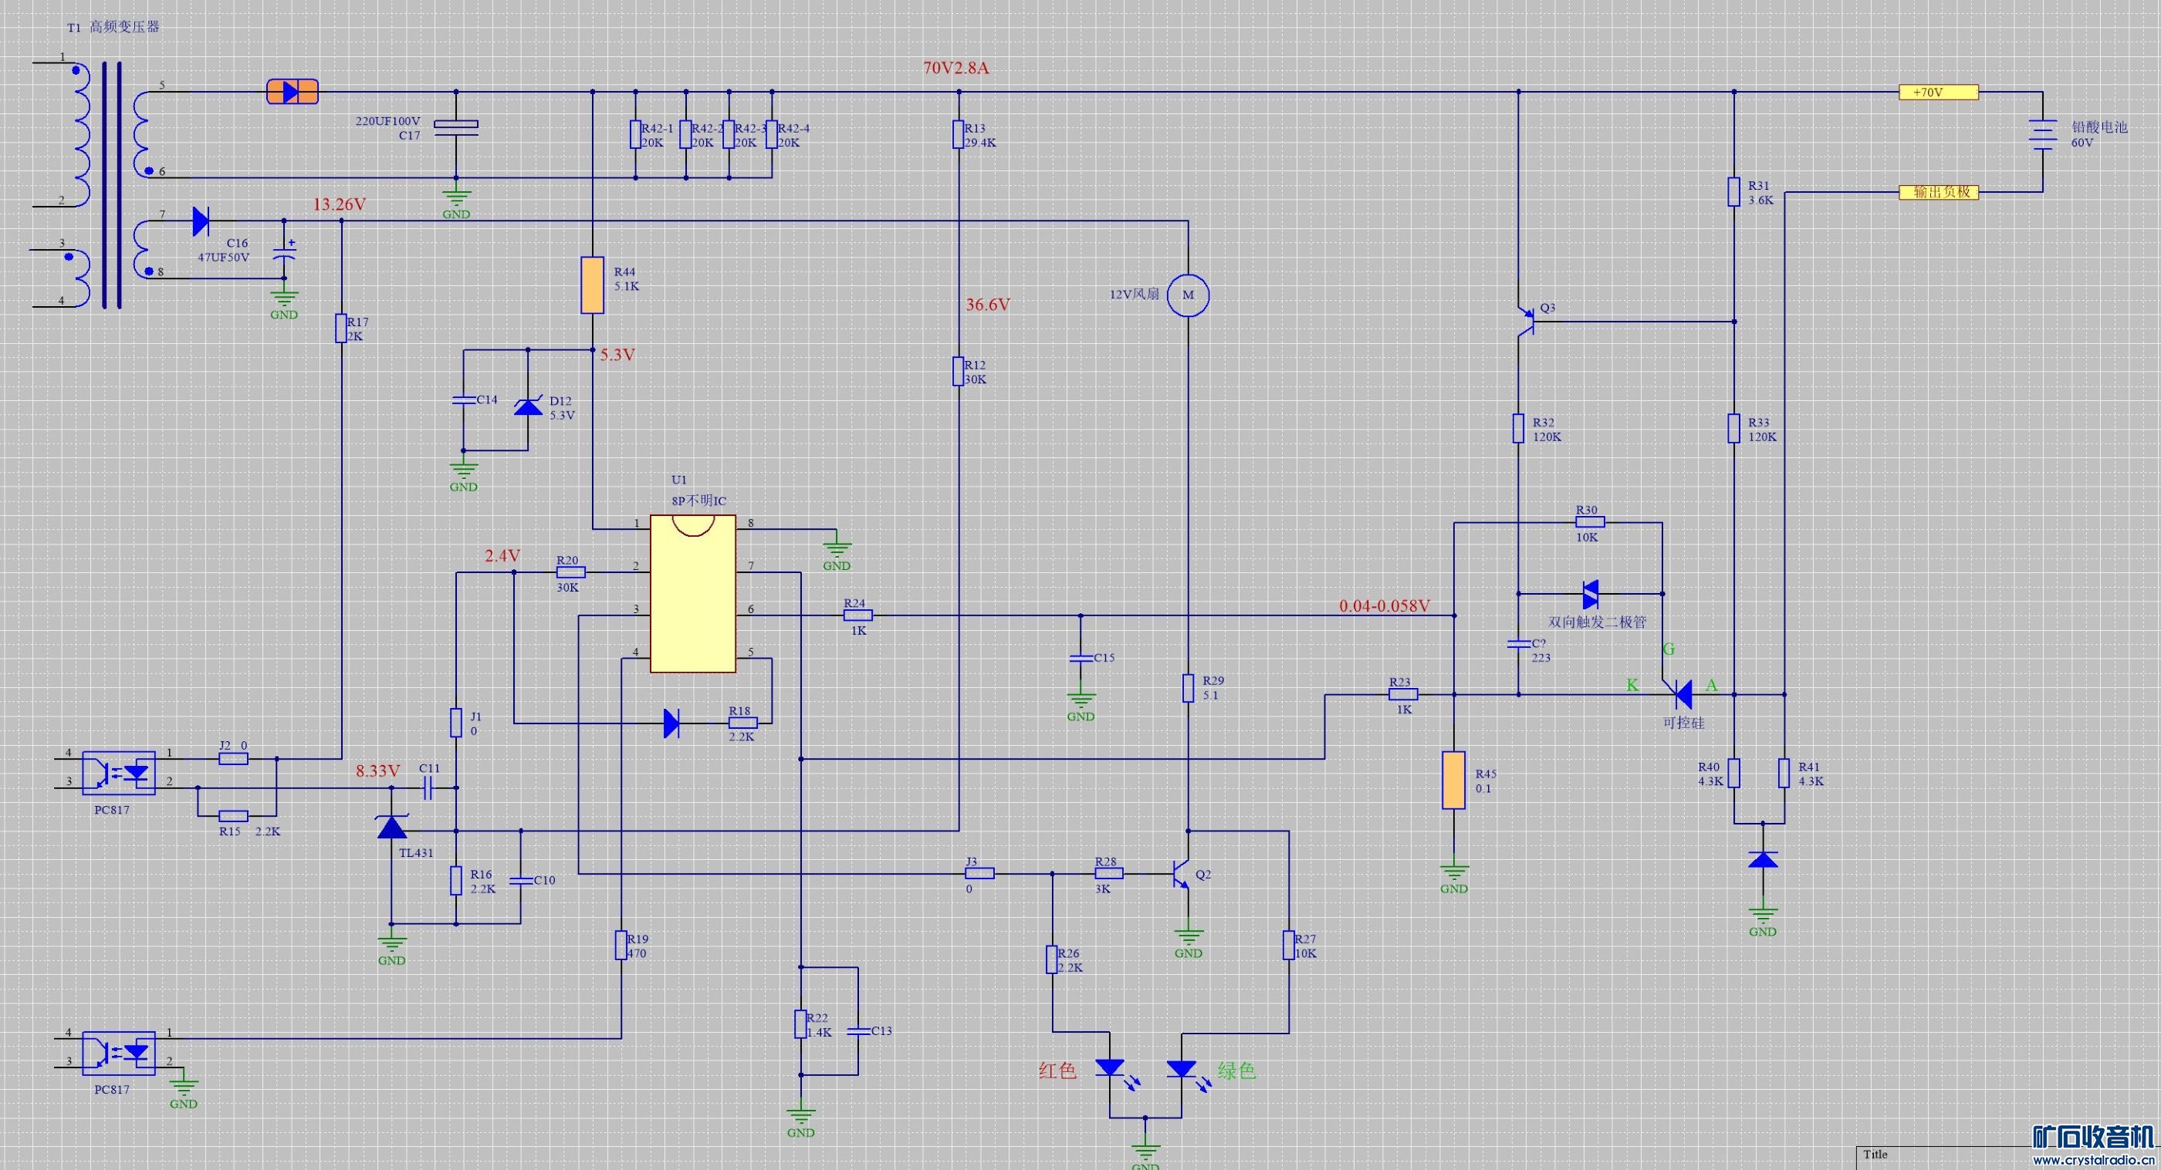This screenshot has width=2161, height=1170.
Task: Select the Q2 transistor symbol
Action: pos(1181,874)
